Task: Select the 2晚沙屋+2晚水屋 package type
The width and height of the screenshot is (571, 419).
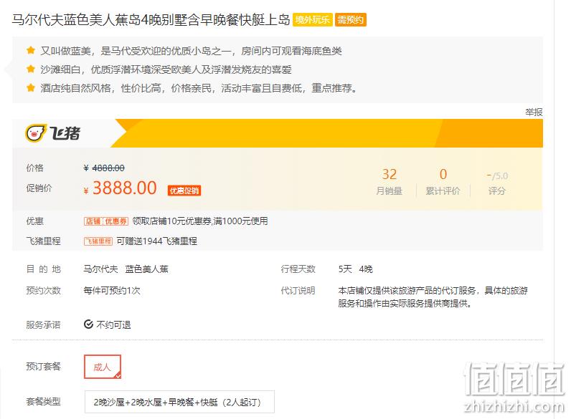Action: (179, 402)
